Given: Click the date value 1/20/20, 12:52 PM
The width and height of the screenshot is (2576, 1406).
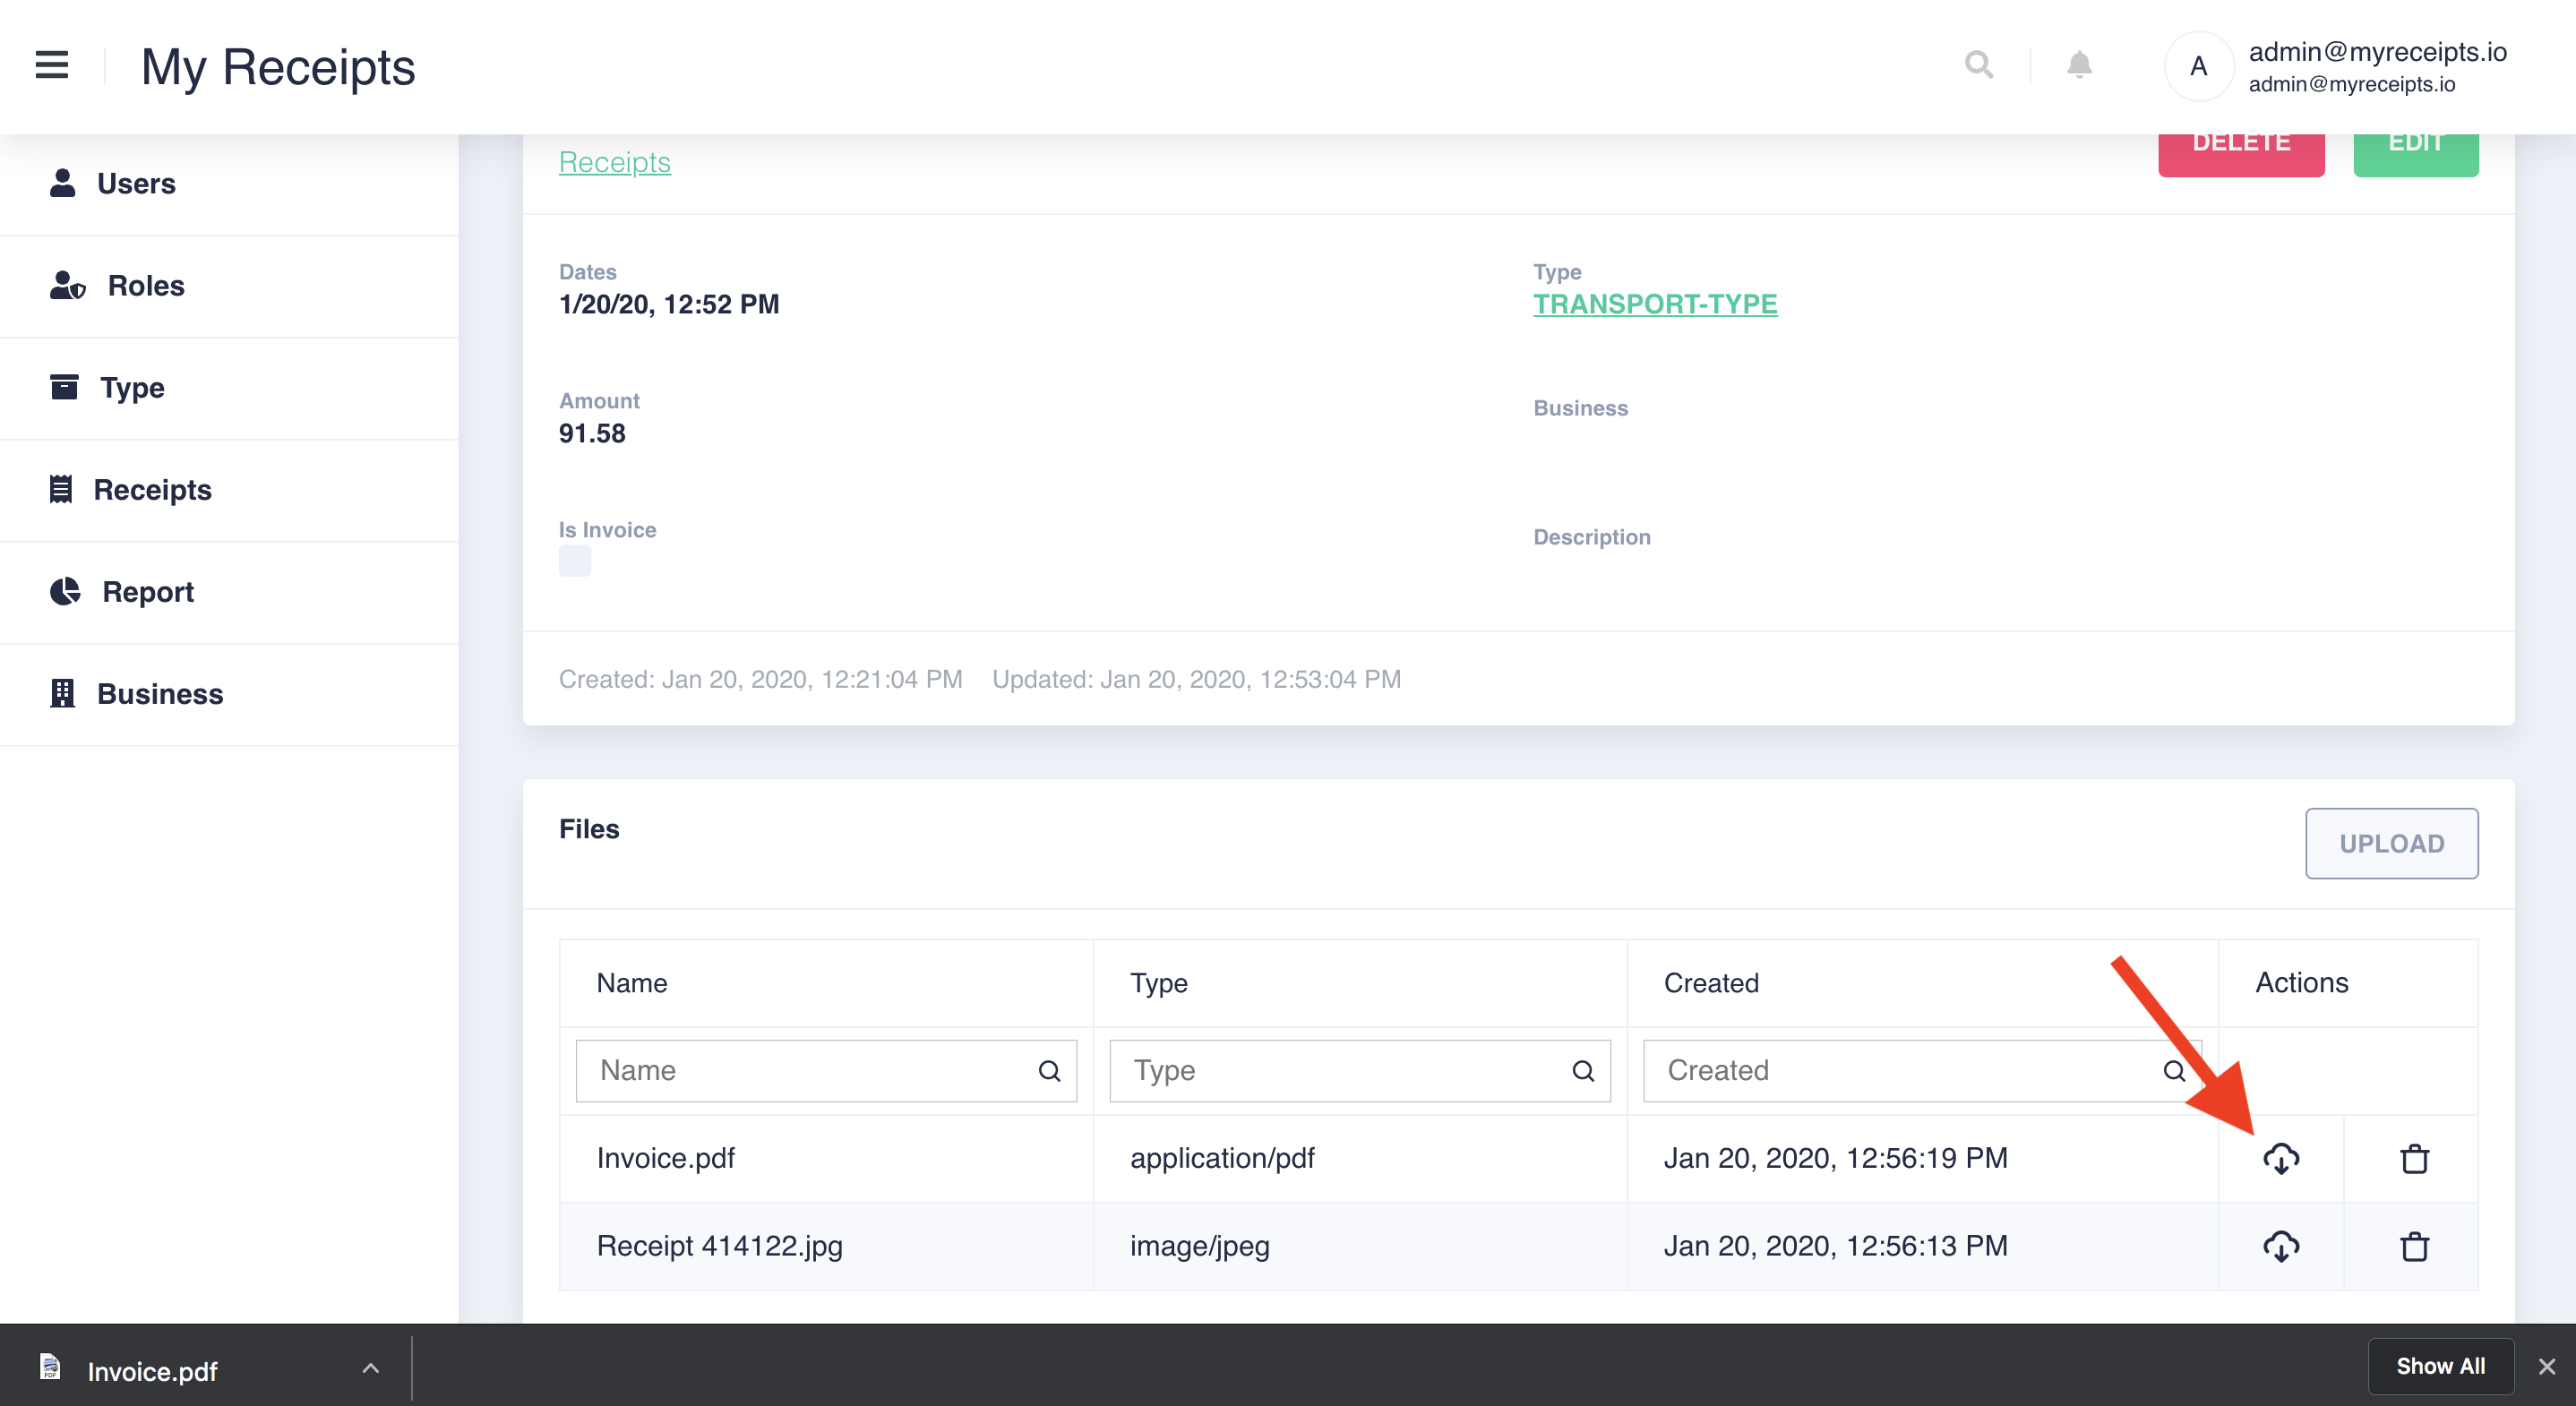Looking at the screenshot, I should (669, 304).
